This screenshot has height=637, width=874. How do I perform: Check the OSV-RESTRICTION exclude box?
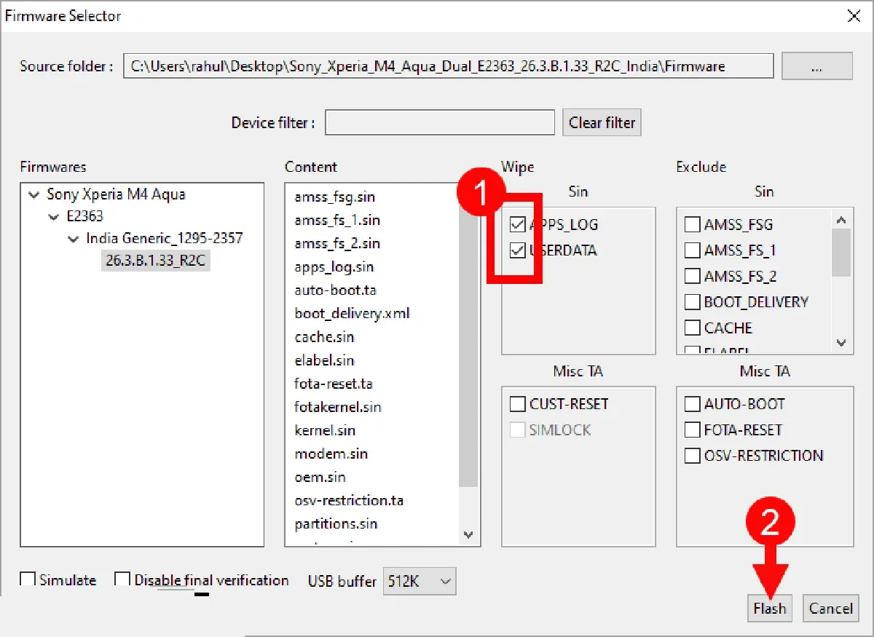tap(693, 456)
